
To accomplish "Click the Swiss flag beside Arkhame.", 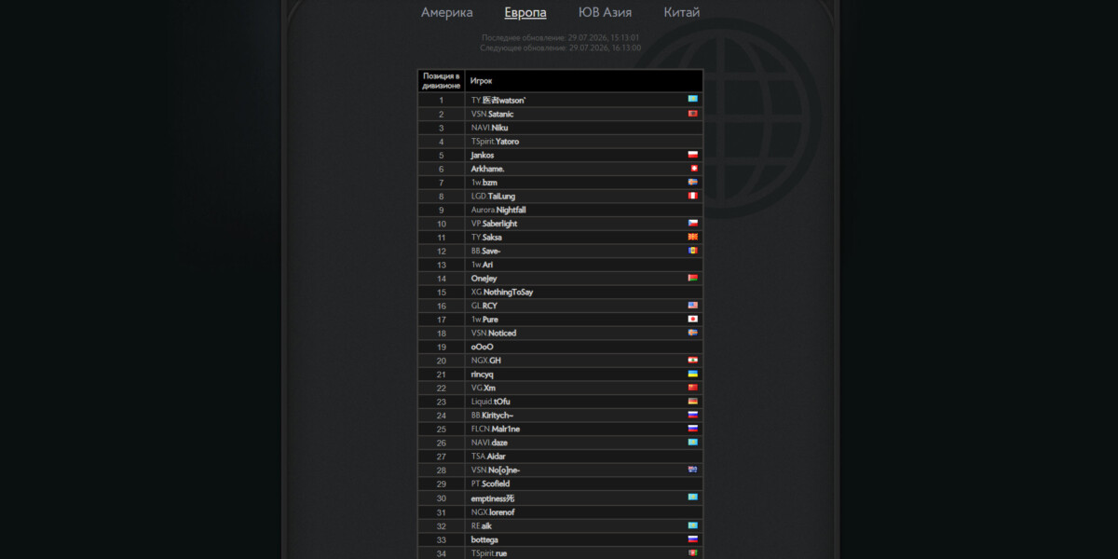I will coord(692,169).
